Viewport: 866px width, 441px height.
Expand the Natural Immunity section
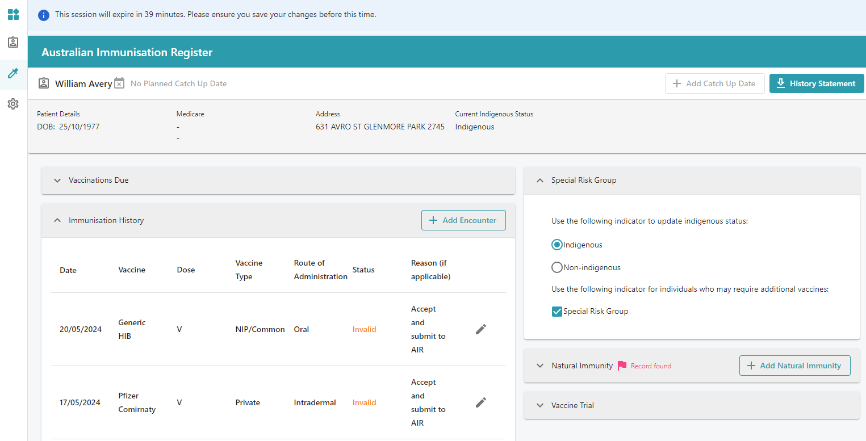coord(540,366)
